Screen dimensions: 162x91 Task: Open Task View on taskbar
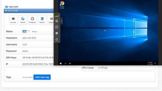[70, 63]
